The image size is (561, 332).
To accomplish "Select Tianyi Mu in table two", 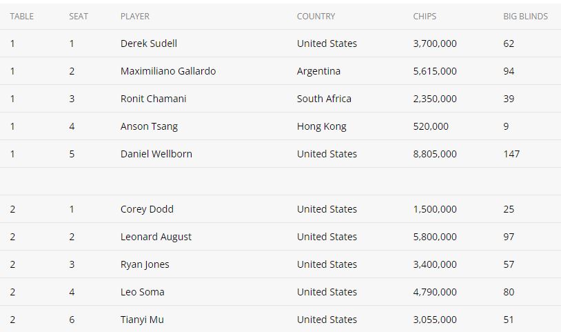I will pyautogui.click(x=142, y=320).
